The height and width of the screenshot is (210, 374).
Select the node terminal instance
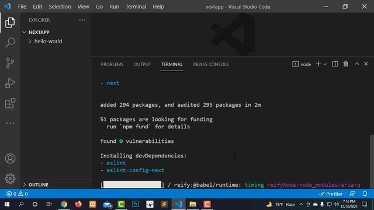[302, 64]
